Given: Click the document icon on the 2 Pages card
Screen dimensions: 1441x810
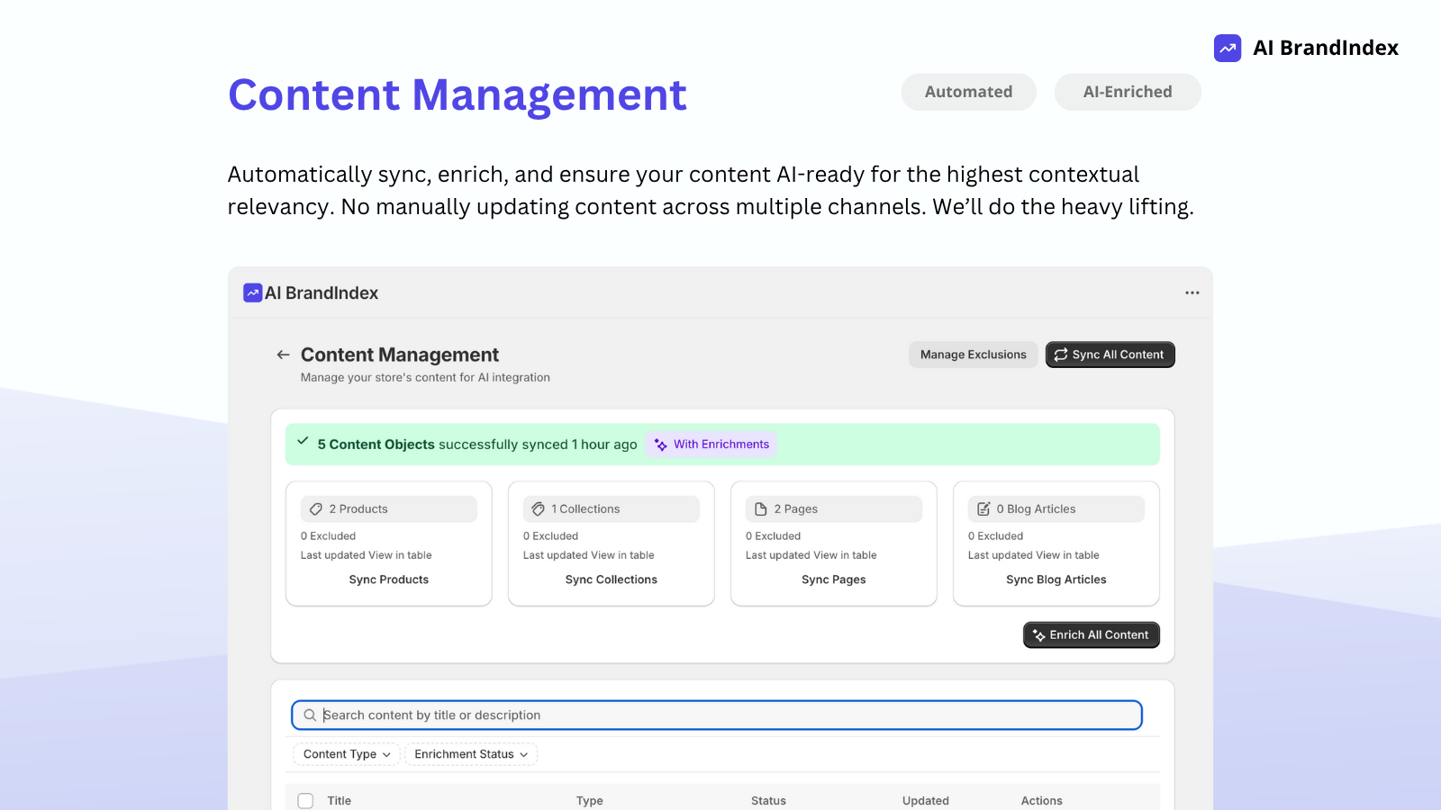Looking at the screenshot, I should (760, 508).
